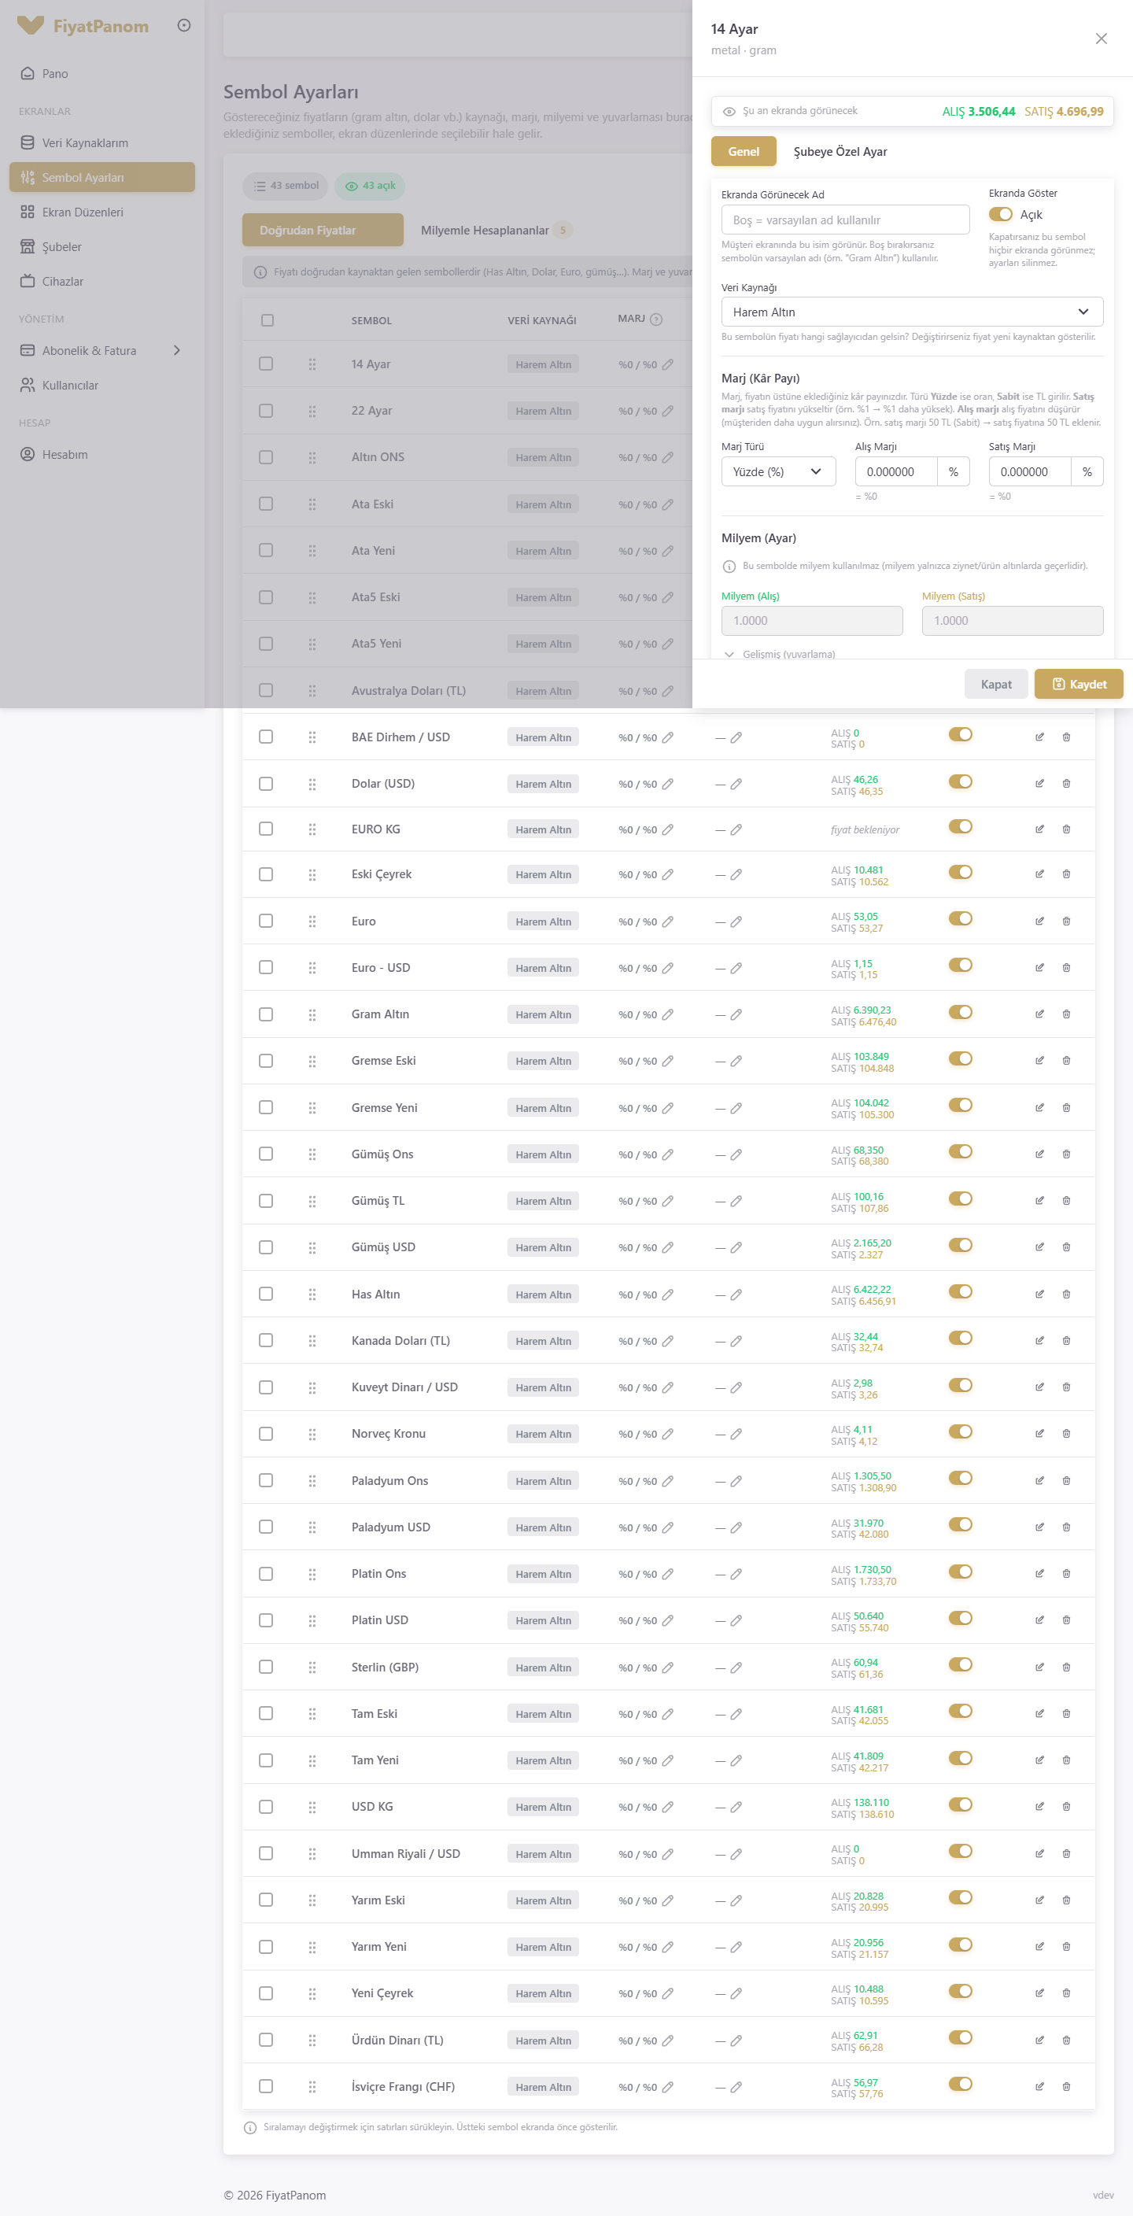The width and height of the screenshot is (1133, 2216).
Task: Toggle Ekranda Göster switch in panel
Action: (1001, 214)
